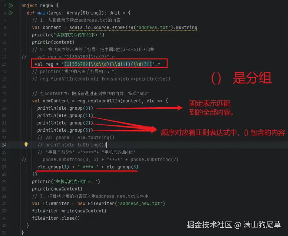This screenshot has height=236, width=288.
Task: Click on println(ele.group(0)) line
Action: coord(65,108)
